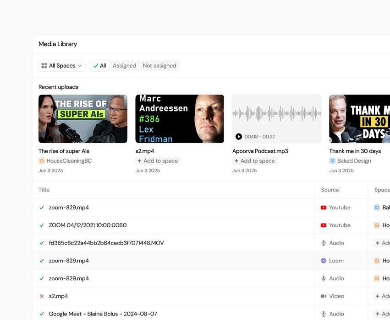Click the YouTube icon in zoom-829.mp4 first row
This screenshot has height=320, width=390.
coord(324,208)
